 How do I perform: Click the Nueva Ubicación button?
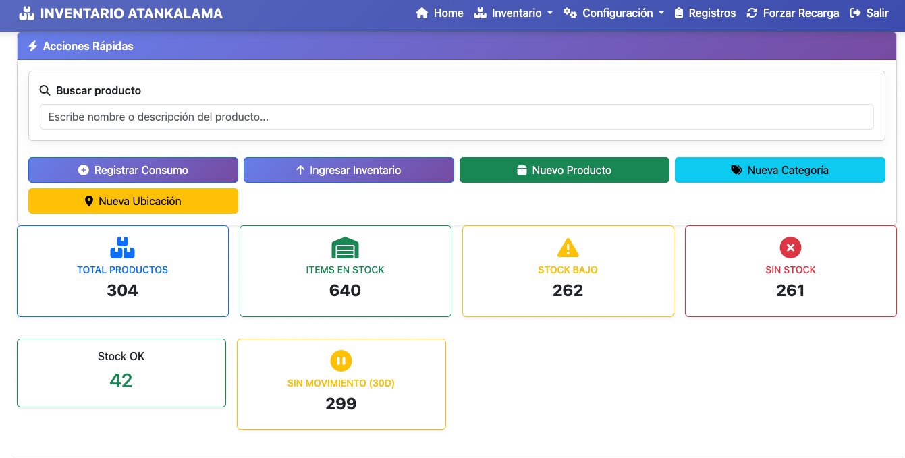pos(133,201)
